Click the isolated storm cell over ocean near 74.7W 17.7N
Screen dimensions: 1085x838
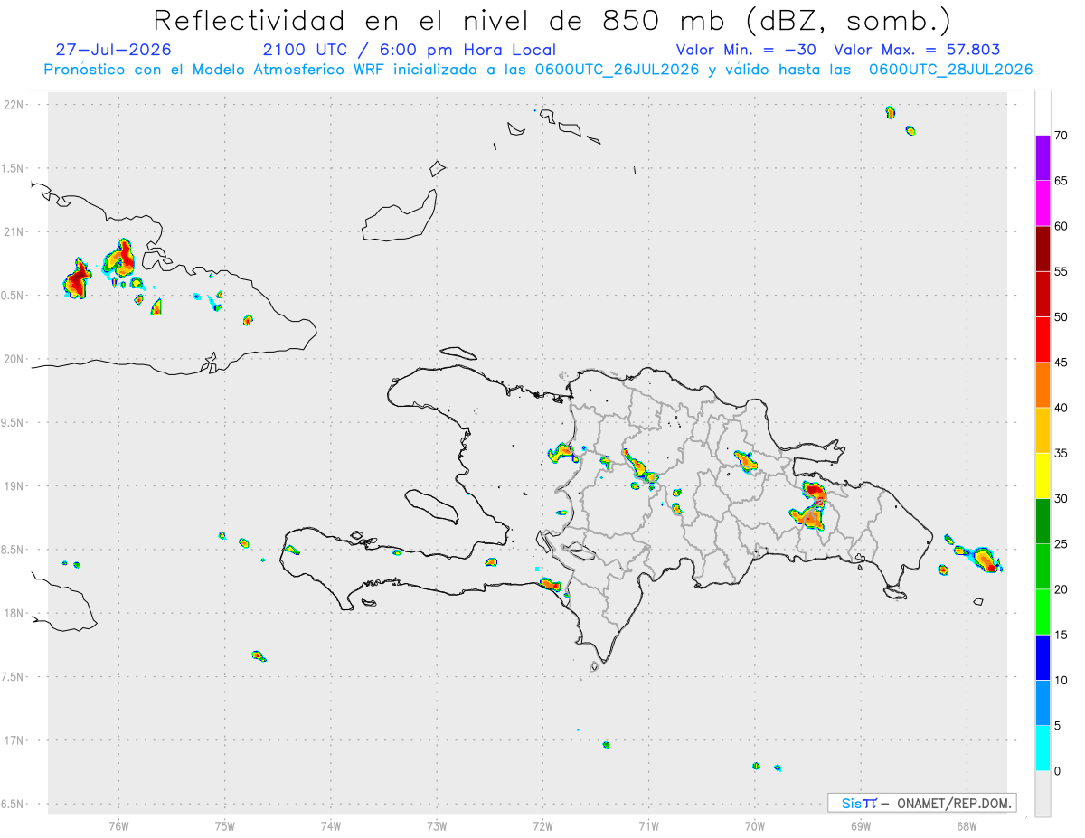coord(258,654)
